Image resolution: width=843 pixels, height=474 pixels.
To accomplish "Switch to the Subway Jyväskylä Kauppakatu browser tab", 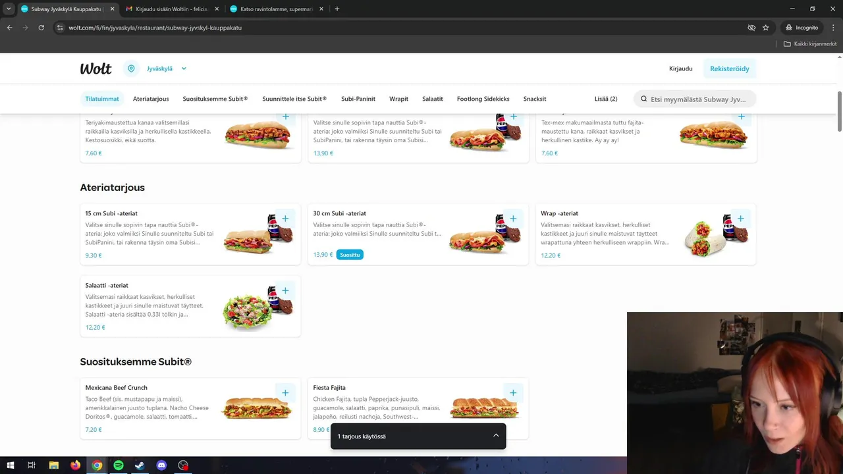I will click(65, 9).
